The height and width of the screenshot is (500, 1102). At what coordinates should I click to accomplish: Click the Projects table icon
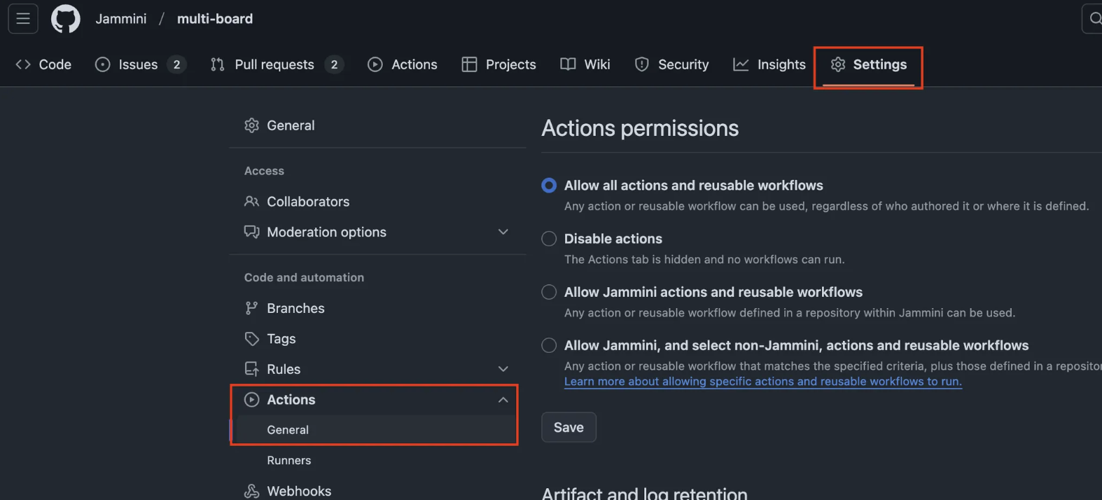coord(469,64)
